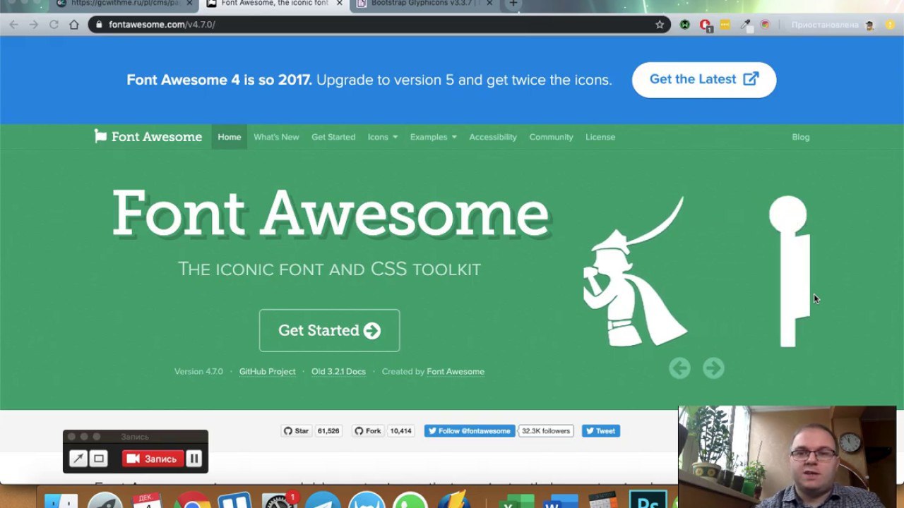Close the Font Awesome browser tab
Viewport: 904px width, 508px height.
click(339, 4)
